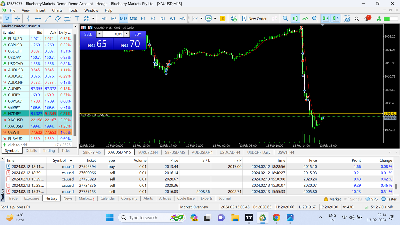This screenshot has width=400, height=225.
Task: Open the Charts menu
Action: 57,10
